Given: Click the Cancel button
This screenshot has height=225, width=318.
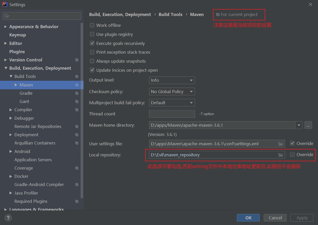Looking at the screenshot, I should [275, 218].
